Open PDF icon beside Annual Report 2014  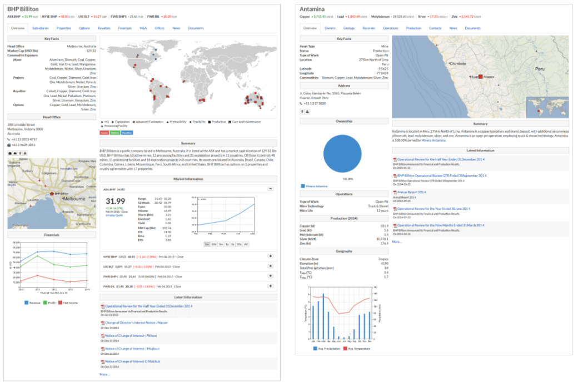395,192
